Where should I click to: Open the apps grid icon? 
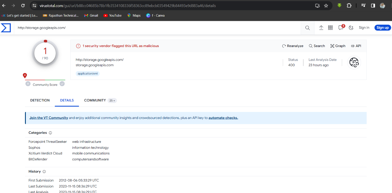(x=330, y=28)
